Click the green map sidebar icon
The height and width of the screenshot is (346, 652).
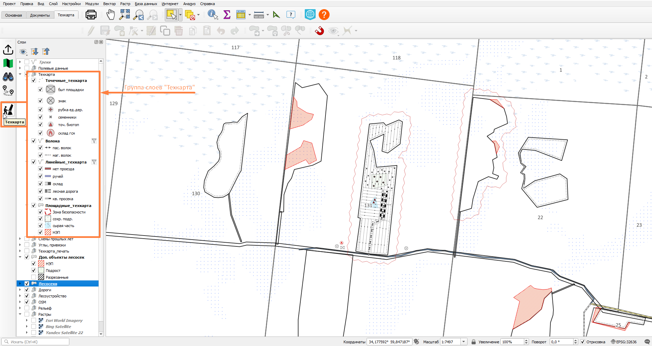coord(8,63)
